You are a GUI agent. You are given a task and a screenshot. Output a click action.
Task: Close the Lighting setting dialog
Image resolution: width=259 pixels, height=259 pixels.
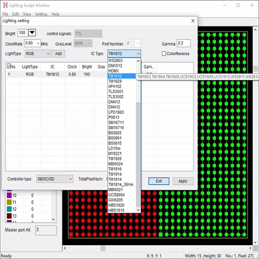click(x=193, y=21)
